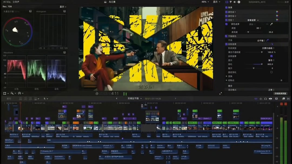
Task: Open the color inspector triangle icon
Action: [x=231, y=2]
